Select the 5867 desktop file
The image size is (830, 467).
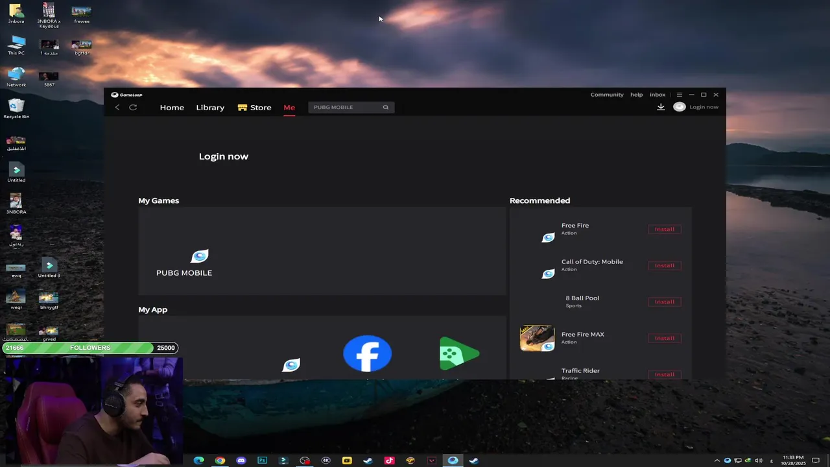[x=49, y=78]
